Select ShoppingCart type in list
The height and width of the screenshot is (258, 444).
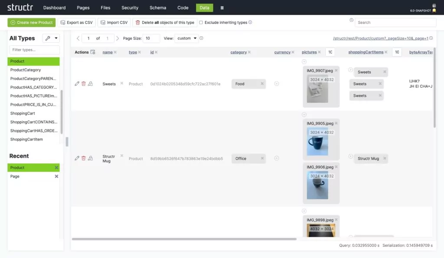pos(33,113)
